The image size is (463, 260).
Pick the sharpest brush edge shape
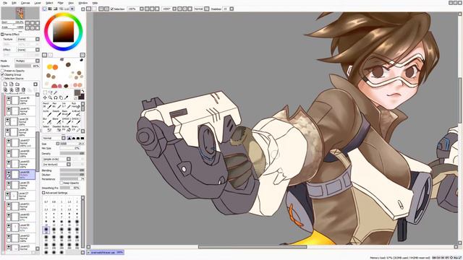pyautogui.click(x=69, y=138)
